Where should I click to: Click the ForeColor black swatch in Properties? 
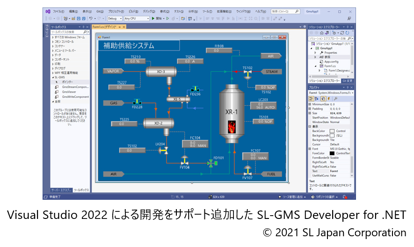(x=332, y=153)
